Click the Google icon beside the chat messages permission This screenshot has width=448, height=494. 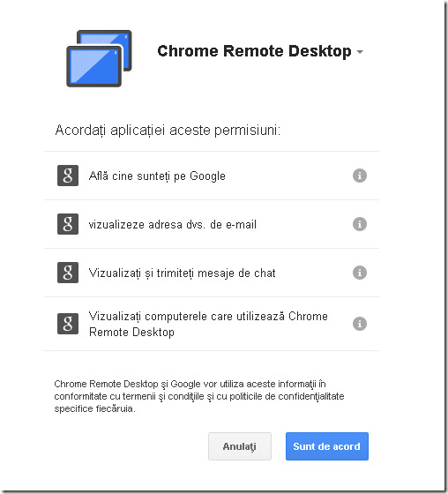tap(68, 273)
